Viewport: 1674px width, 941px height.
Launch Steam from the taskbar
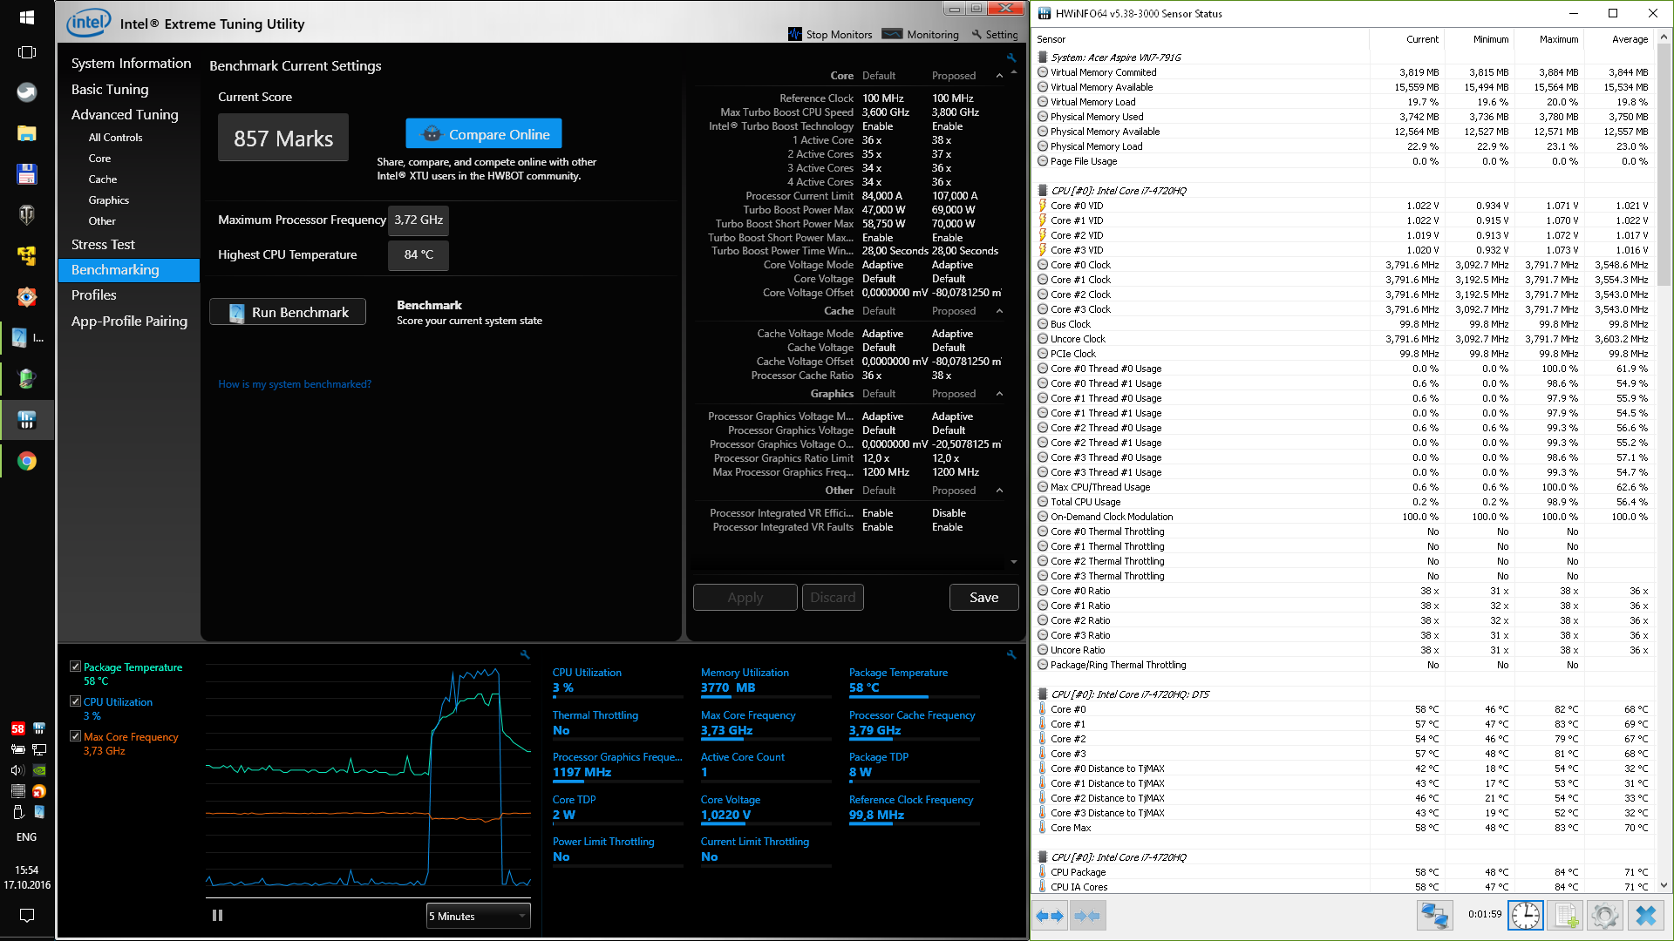pyautogui.click(x=27, y=92)
